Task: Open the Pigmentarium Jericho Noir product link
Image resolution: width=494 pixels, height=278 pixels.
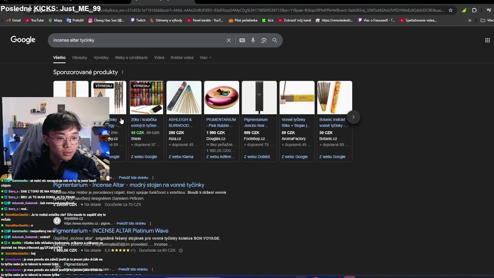Action: (256, 122)
